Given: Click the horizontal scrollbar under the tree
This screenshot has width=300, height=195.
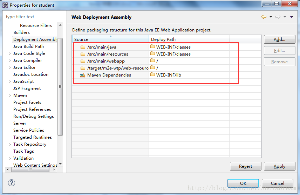Looking at the screenshot, I should [30, 169].
